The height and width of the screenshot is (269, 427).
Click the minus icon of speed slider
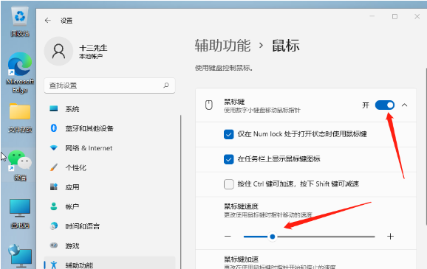[228, 237]
